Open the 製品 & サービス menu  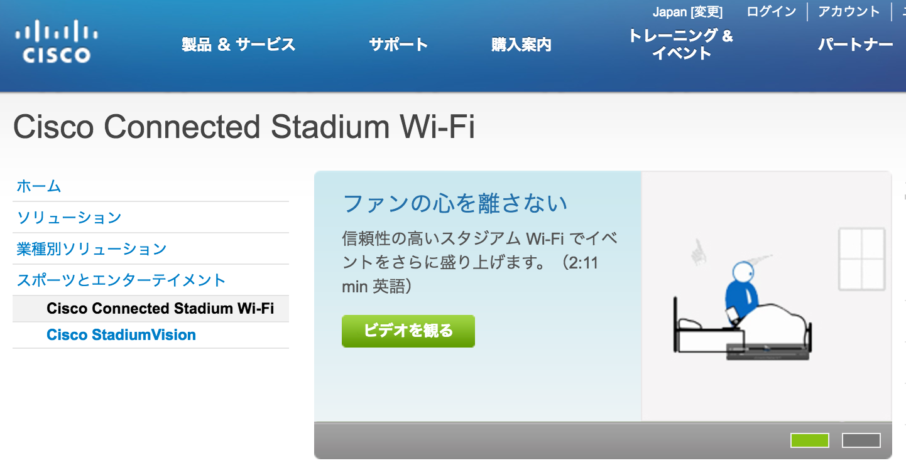click(237, 44)
